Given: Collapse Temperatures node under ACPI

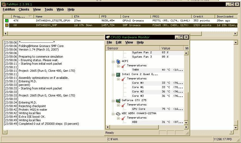Looking at the screenshot, I should (118, 66).
